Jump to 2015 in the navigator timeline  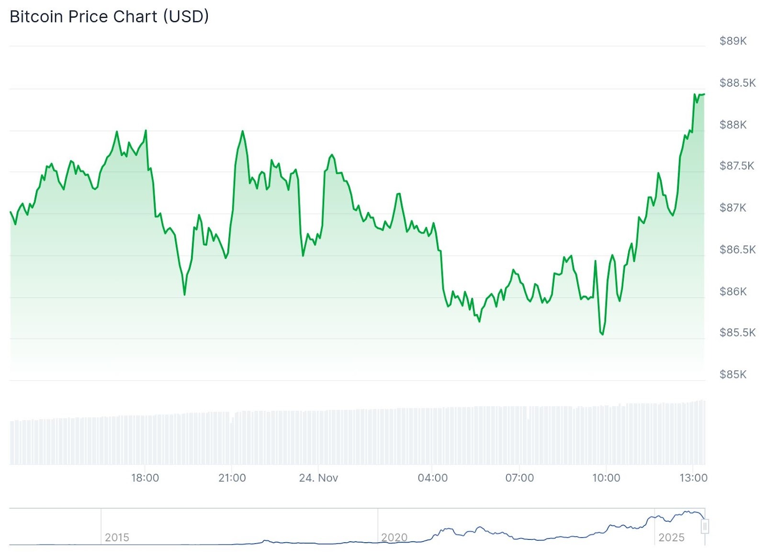(117, 537)
